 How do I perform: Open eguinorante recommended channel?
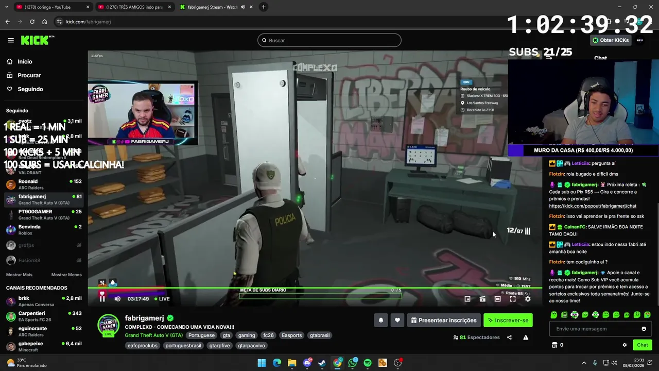click(44, 331)
